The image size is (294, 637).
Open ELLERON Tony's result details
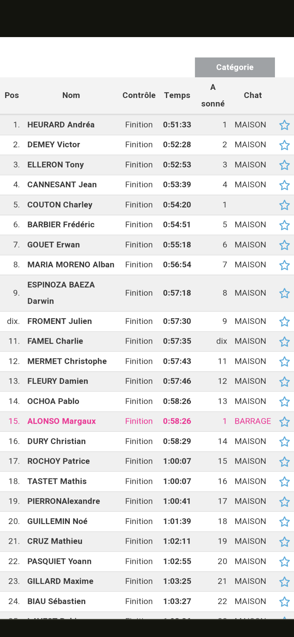[x=55, y=165]
